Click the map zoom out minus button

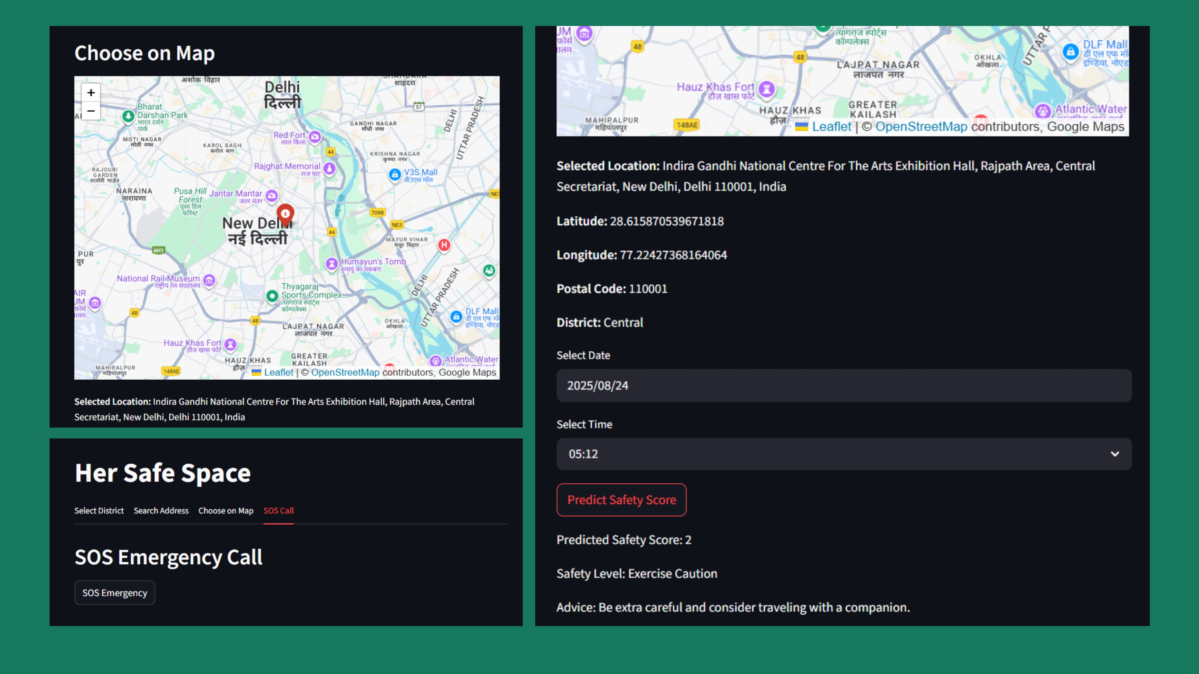pyautogui.click(x=91, y=111)
